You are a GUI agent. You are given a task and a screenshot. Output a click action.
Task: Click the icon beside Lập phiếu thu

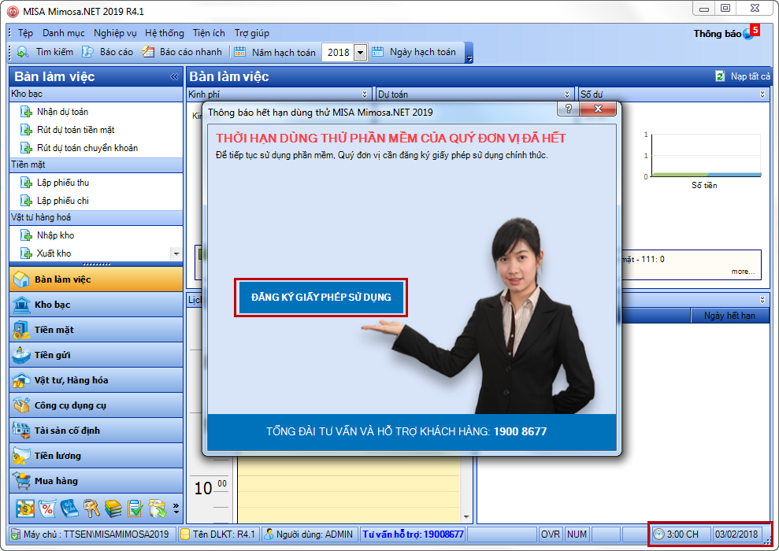point(26,183)
